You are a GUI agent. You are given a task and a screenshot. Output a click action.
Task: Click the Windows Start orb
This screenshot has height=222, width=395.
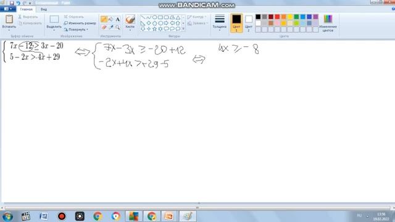7,216
